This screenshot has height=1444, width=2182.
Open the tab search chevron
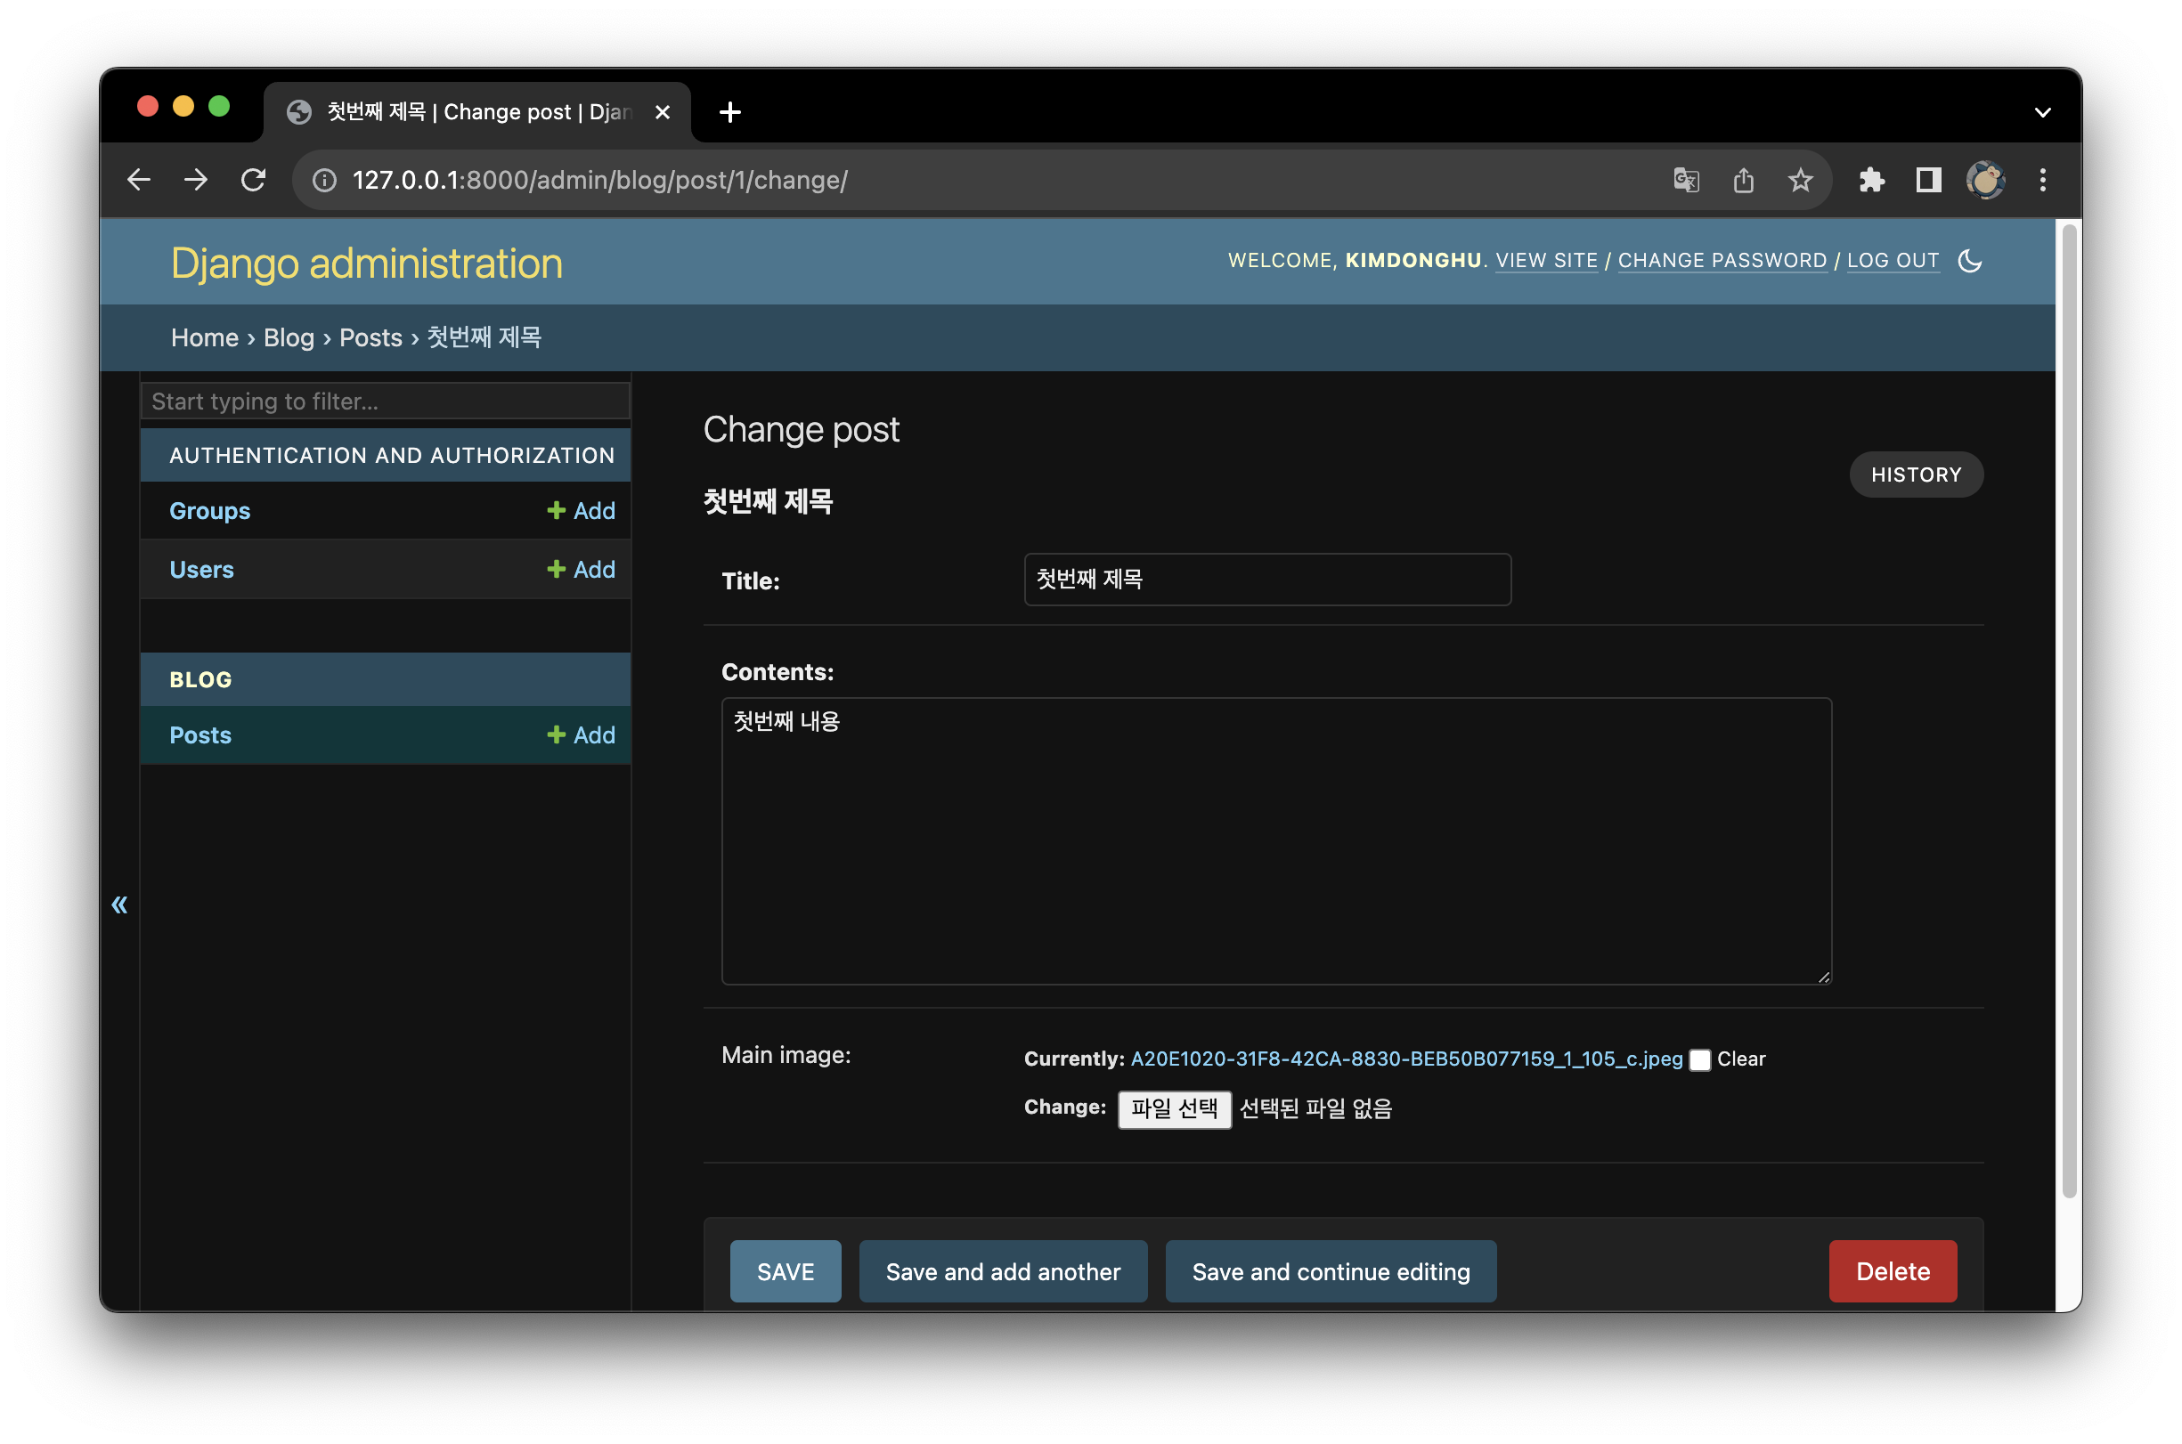coord(2042,112)
